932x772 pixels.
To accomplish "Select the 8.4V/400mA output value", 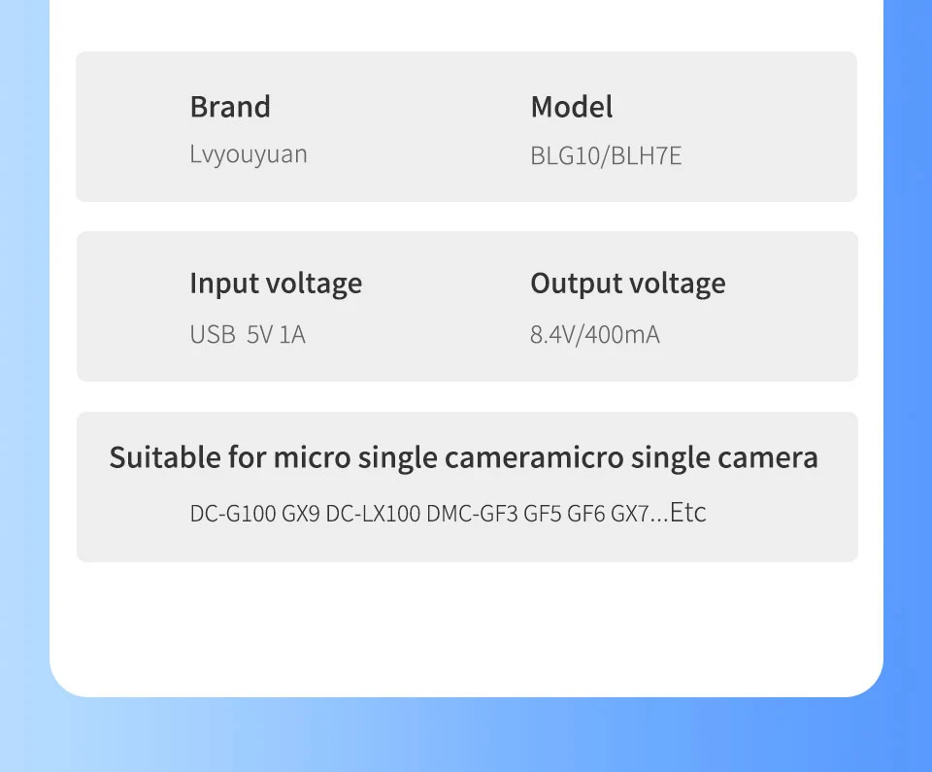I will click(595, 335).
